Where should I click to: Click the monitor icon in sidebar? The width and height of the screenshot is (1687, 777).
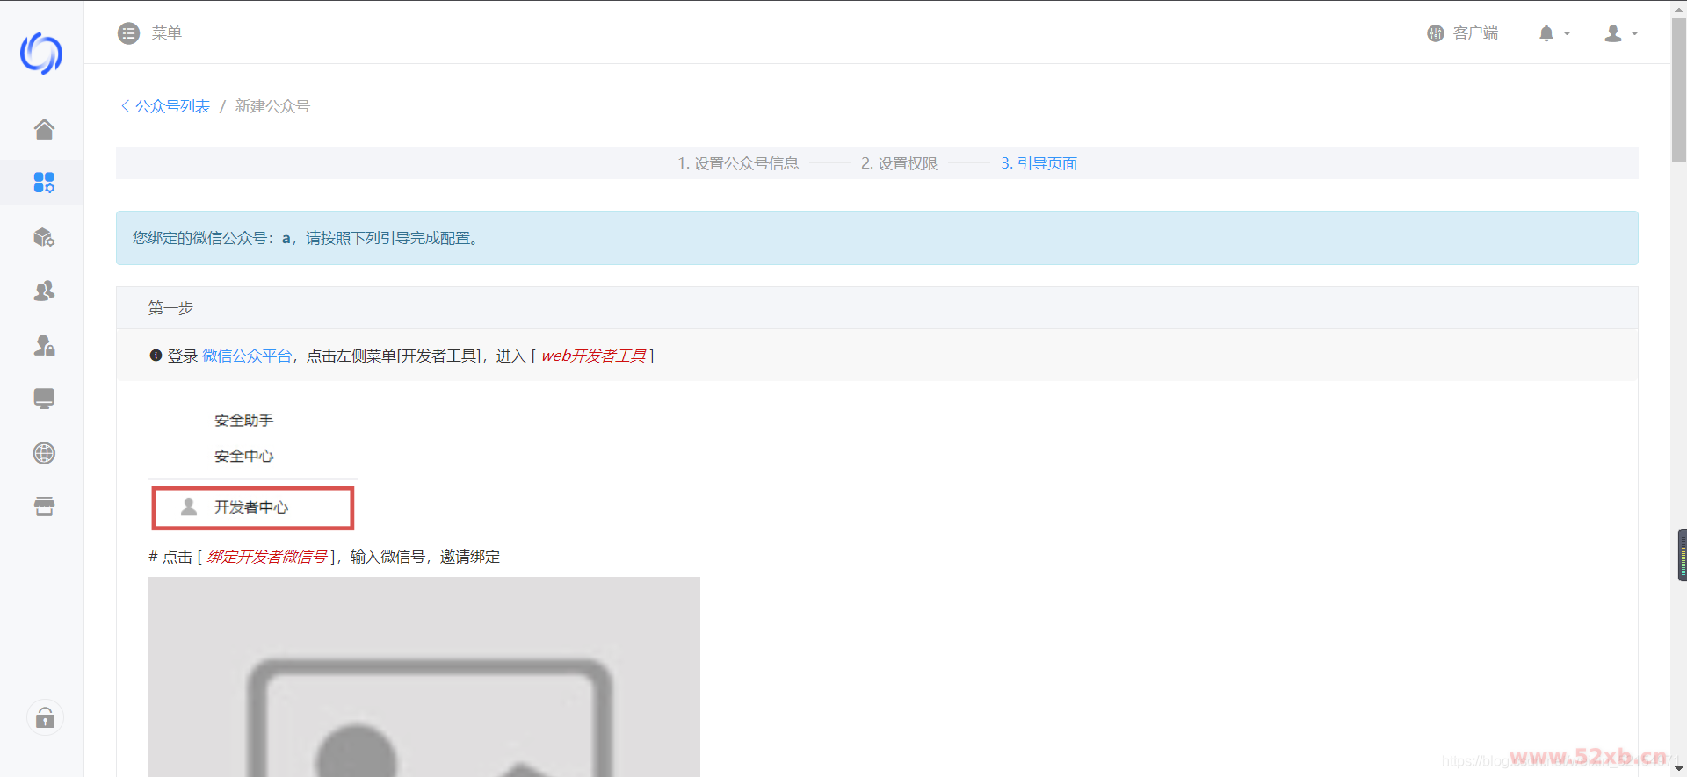[44, 399]
